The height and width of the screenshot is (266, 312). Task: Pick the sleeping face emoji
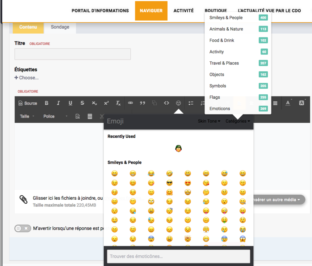tap(169, 211)
